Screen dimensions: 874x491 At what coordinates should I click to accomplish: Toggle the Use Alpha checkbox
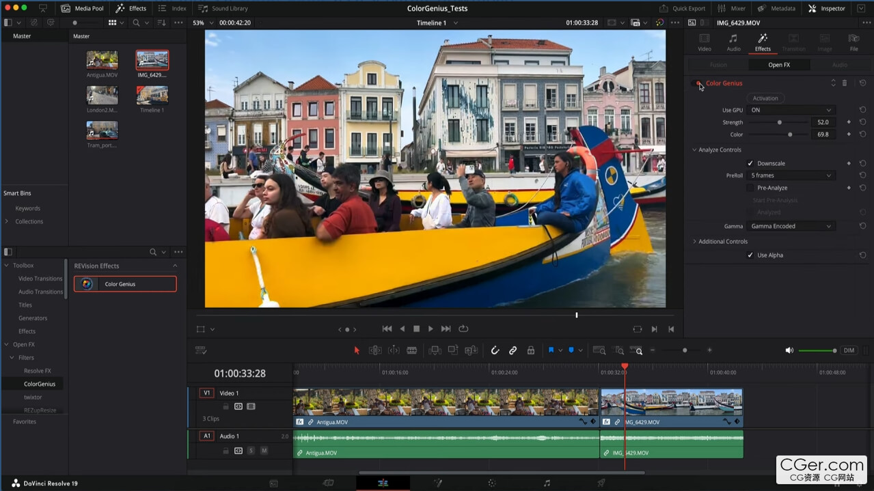pos(750,255)
